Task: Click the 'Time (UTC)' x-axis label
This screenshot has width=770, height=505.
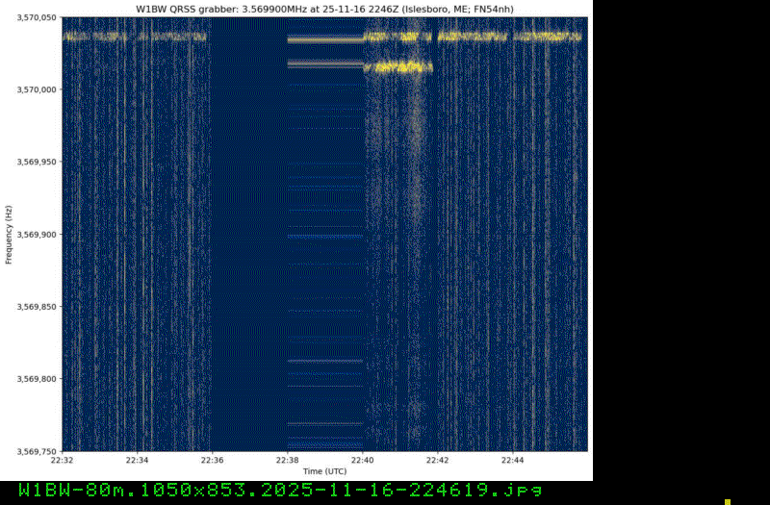Action: coord(324,471)
